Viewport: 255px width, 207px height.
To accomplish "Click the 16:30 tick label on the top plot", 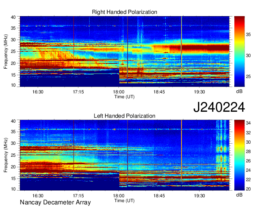I will pos(38,92).
